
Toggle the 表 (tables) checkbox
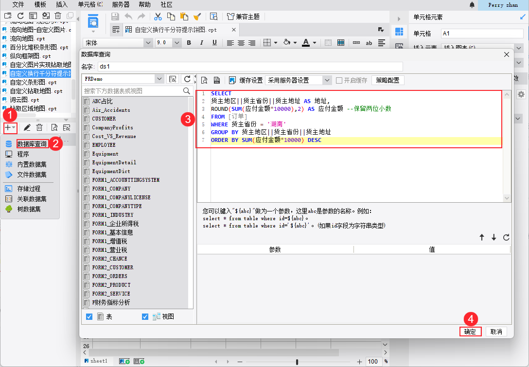click(89, 317)
